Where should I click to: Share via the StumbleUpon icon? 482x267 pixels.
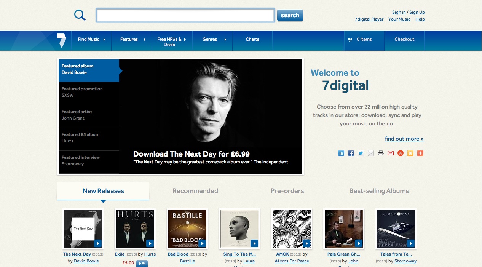click(x=400, y=153)
